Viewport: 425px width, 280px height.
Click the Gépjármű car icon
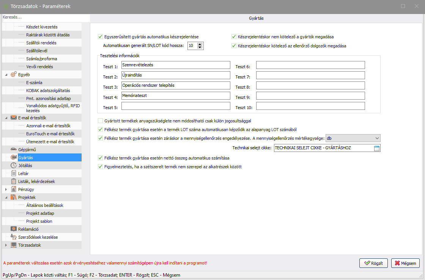click(x=13, y=150)
